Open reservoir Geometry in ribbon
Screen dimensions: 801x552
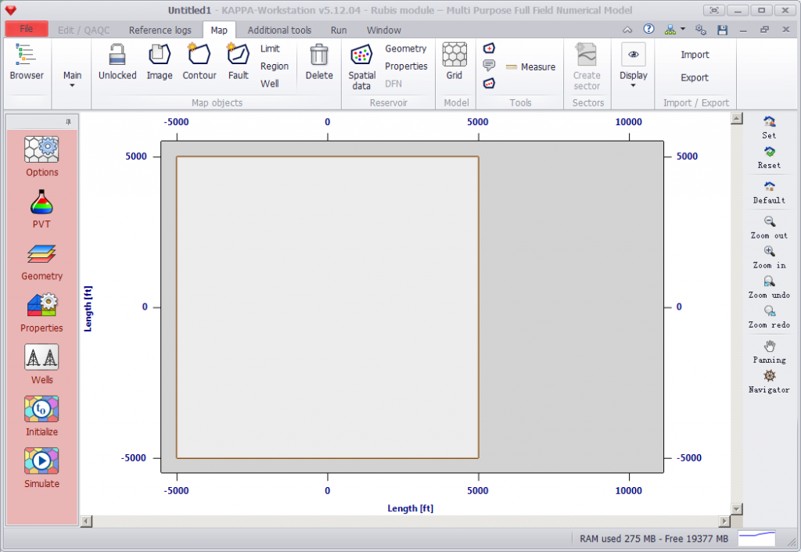406,48
